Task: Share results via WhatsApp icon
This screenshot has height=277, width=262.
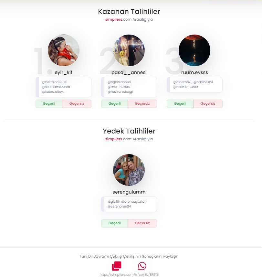Action: (x=142, y=266)
